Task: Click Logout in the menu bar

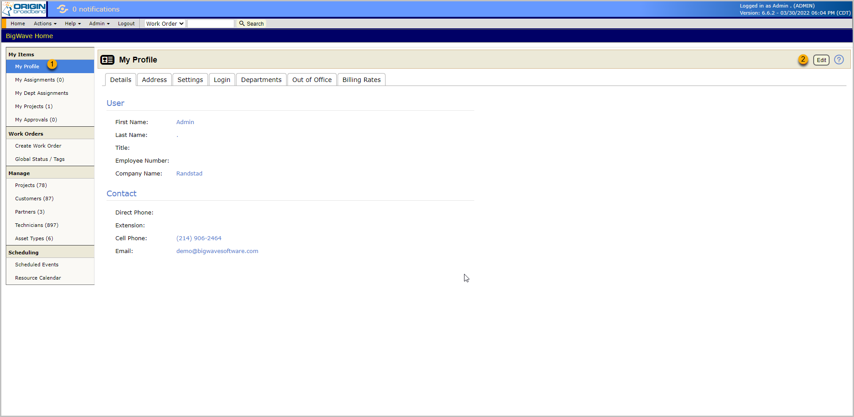Action: point(126,23)
